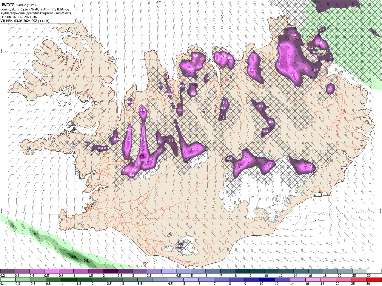Click the '1.8' snowfall value on the map
This screenshot has width=382, height=286.
click(x=143, y=110)
